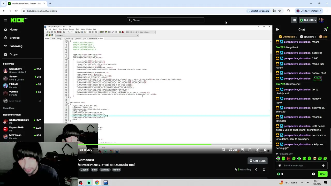331x186 pixels.
Task: Expand the following list with Show More
Action: coord(9,108)
